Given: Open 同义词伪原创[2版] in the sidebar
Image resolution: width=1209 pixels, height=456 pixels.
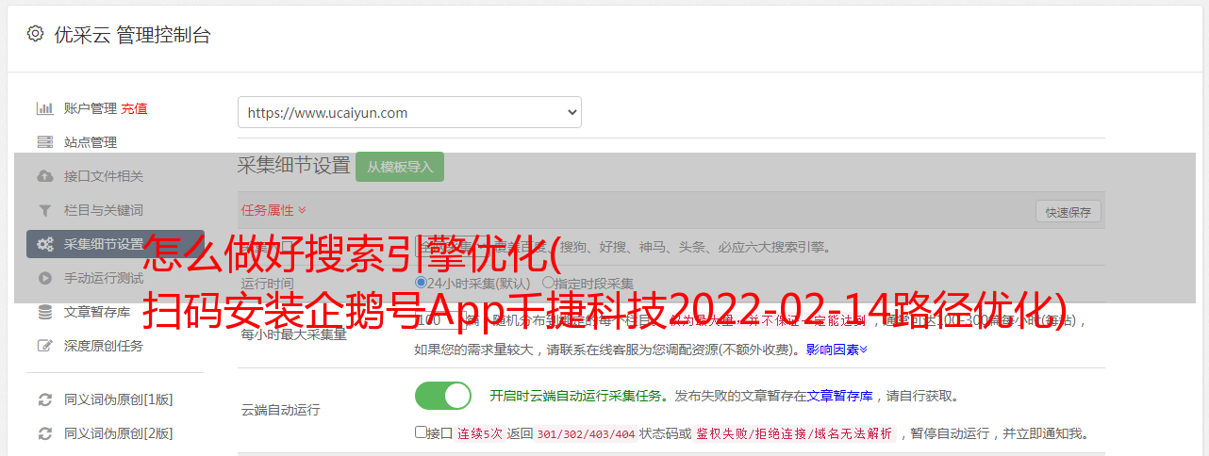Looking at the screenshot, I should (x=119, y=433).
